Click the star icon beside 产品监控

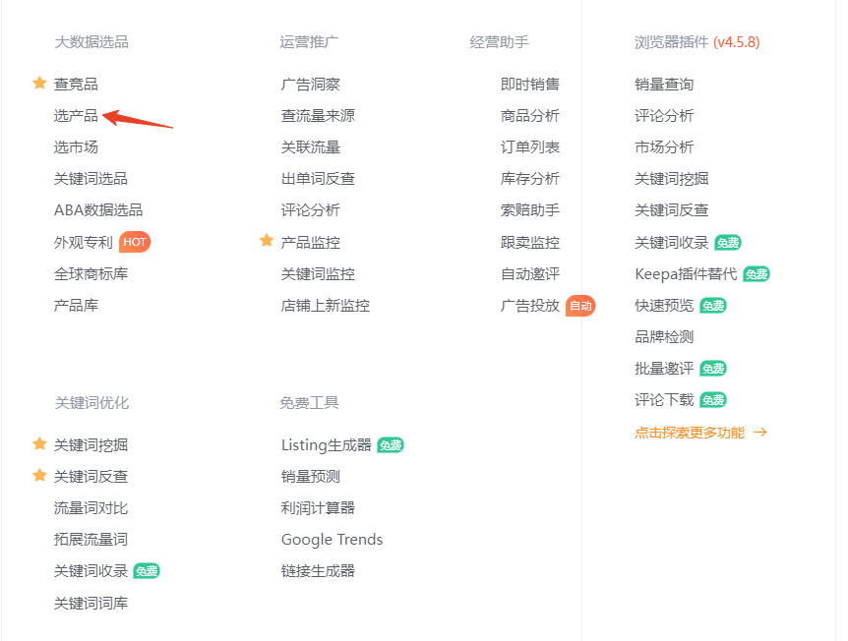[266, 239]
